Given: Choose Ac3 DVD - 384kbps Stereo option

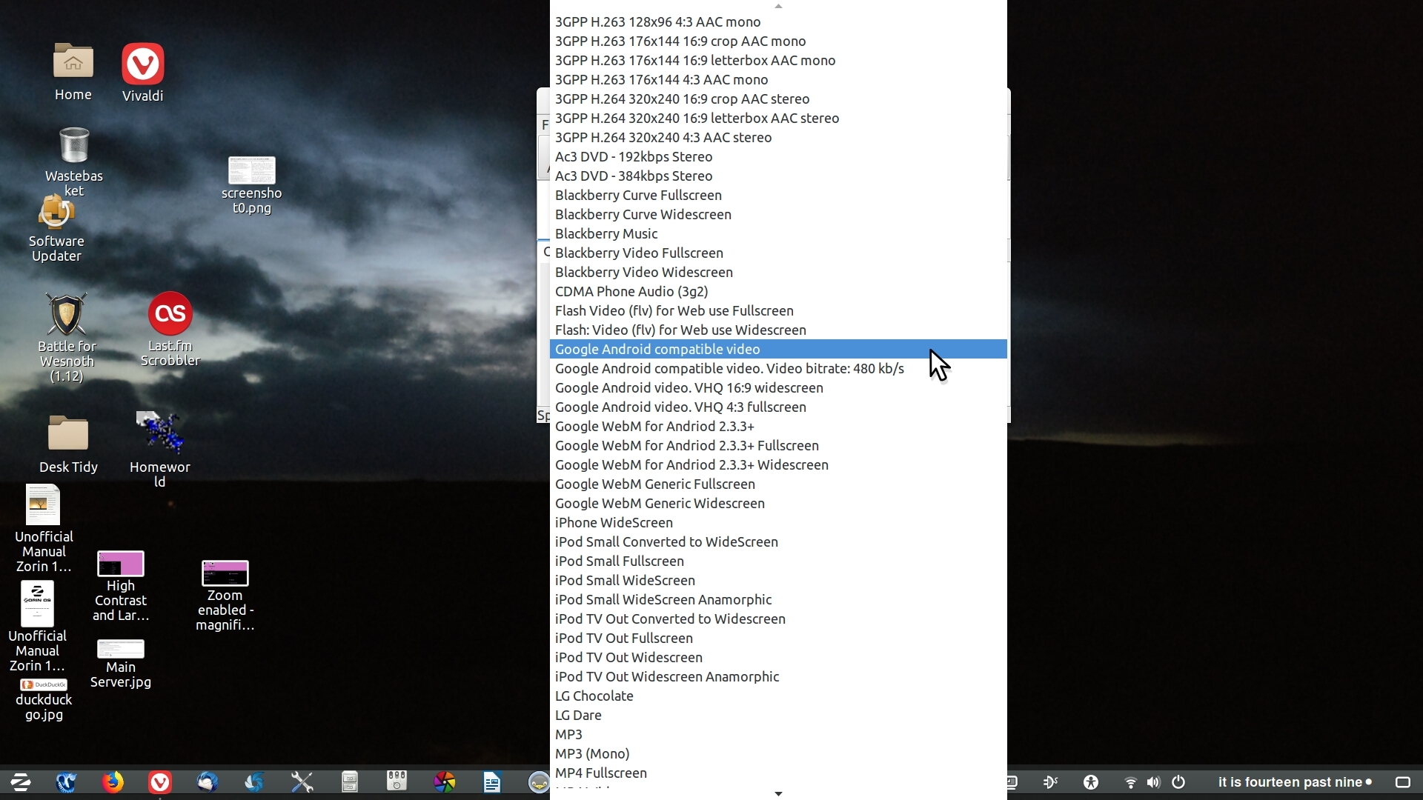Looking at the screenshot, I should point(634,176).
